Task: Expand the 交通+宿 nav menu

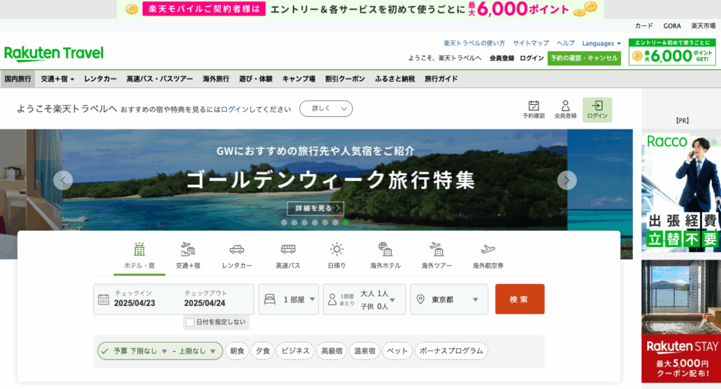Action: [58, 79]
